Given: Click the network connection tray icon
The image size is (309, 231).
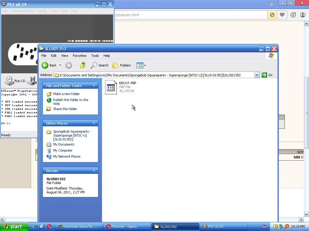Looking at the screenshot, I should click(281, 226).
